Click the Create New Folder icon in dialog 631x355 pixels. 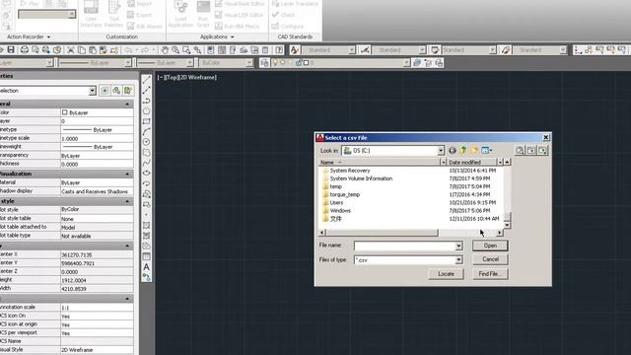click(474, 150)
